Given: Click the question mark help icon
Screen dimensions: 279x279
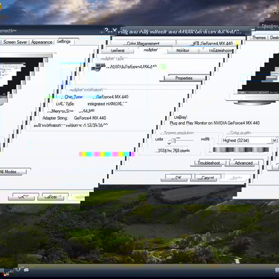Looking at the screenshot, I should (x=107, y=30).
